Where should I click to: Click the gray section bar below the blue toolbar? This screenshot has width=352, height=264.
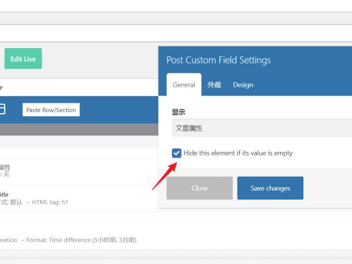coord(76,130)
